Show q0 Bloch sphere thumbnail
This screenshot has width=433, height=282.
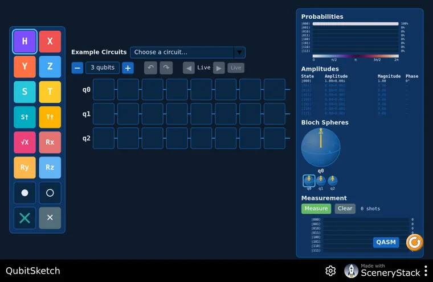tap(309, 181)
